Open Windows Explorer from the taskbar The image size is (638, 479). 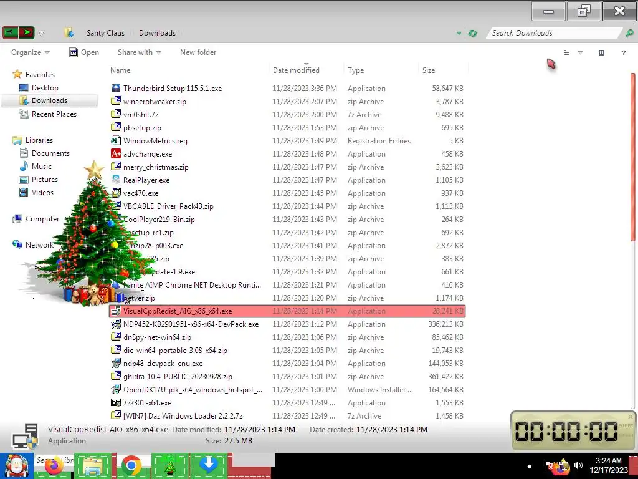[x=92, y=465]
